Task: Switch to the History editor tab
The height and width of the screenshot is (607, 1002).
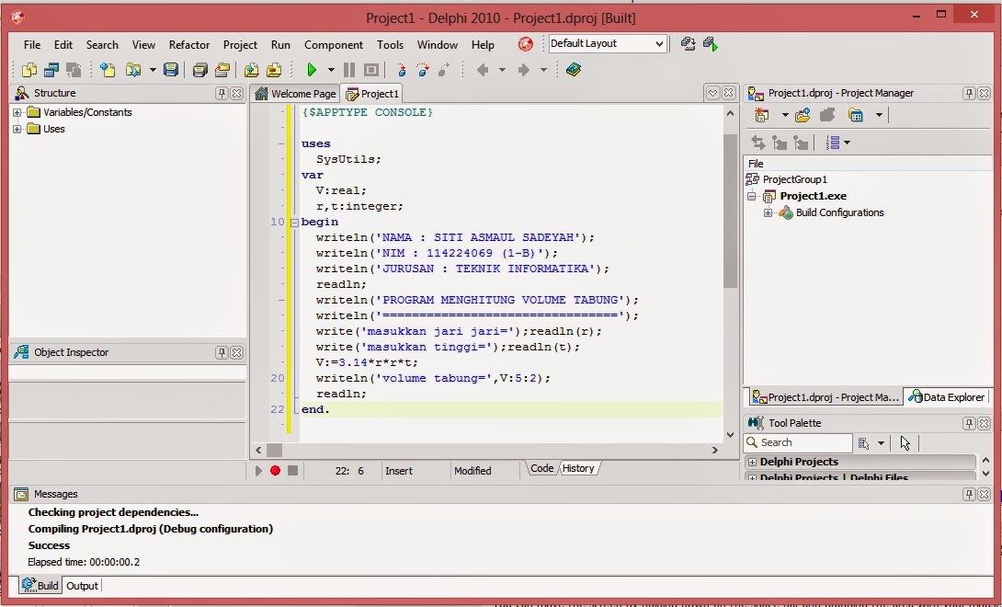Action: click(579, 468)
